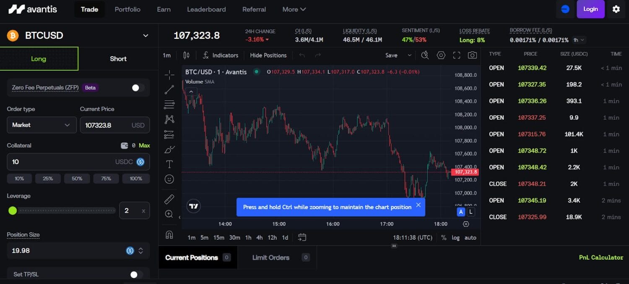Expand the BTCUSD pair selector
The height and width of the screenshot is (284, 629).
(x=146, y=36)
